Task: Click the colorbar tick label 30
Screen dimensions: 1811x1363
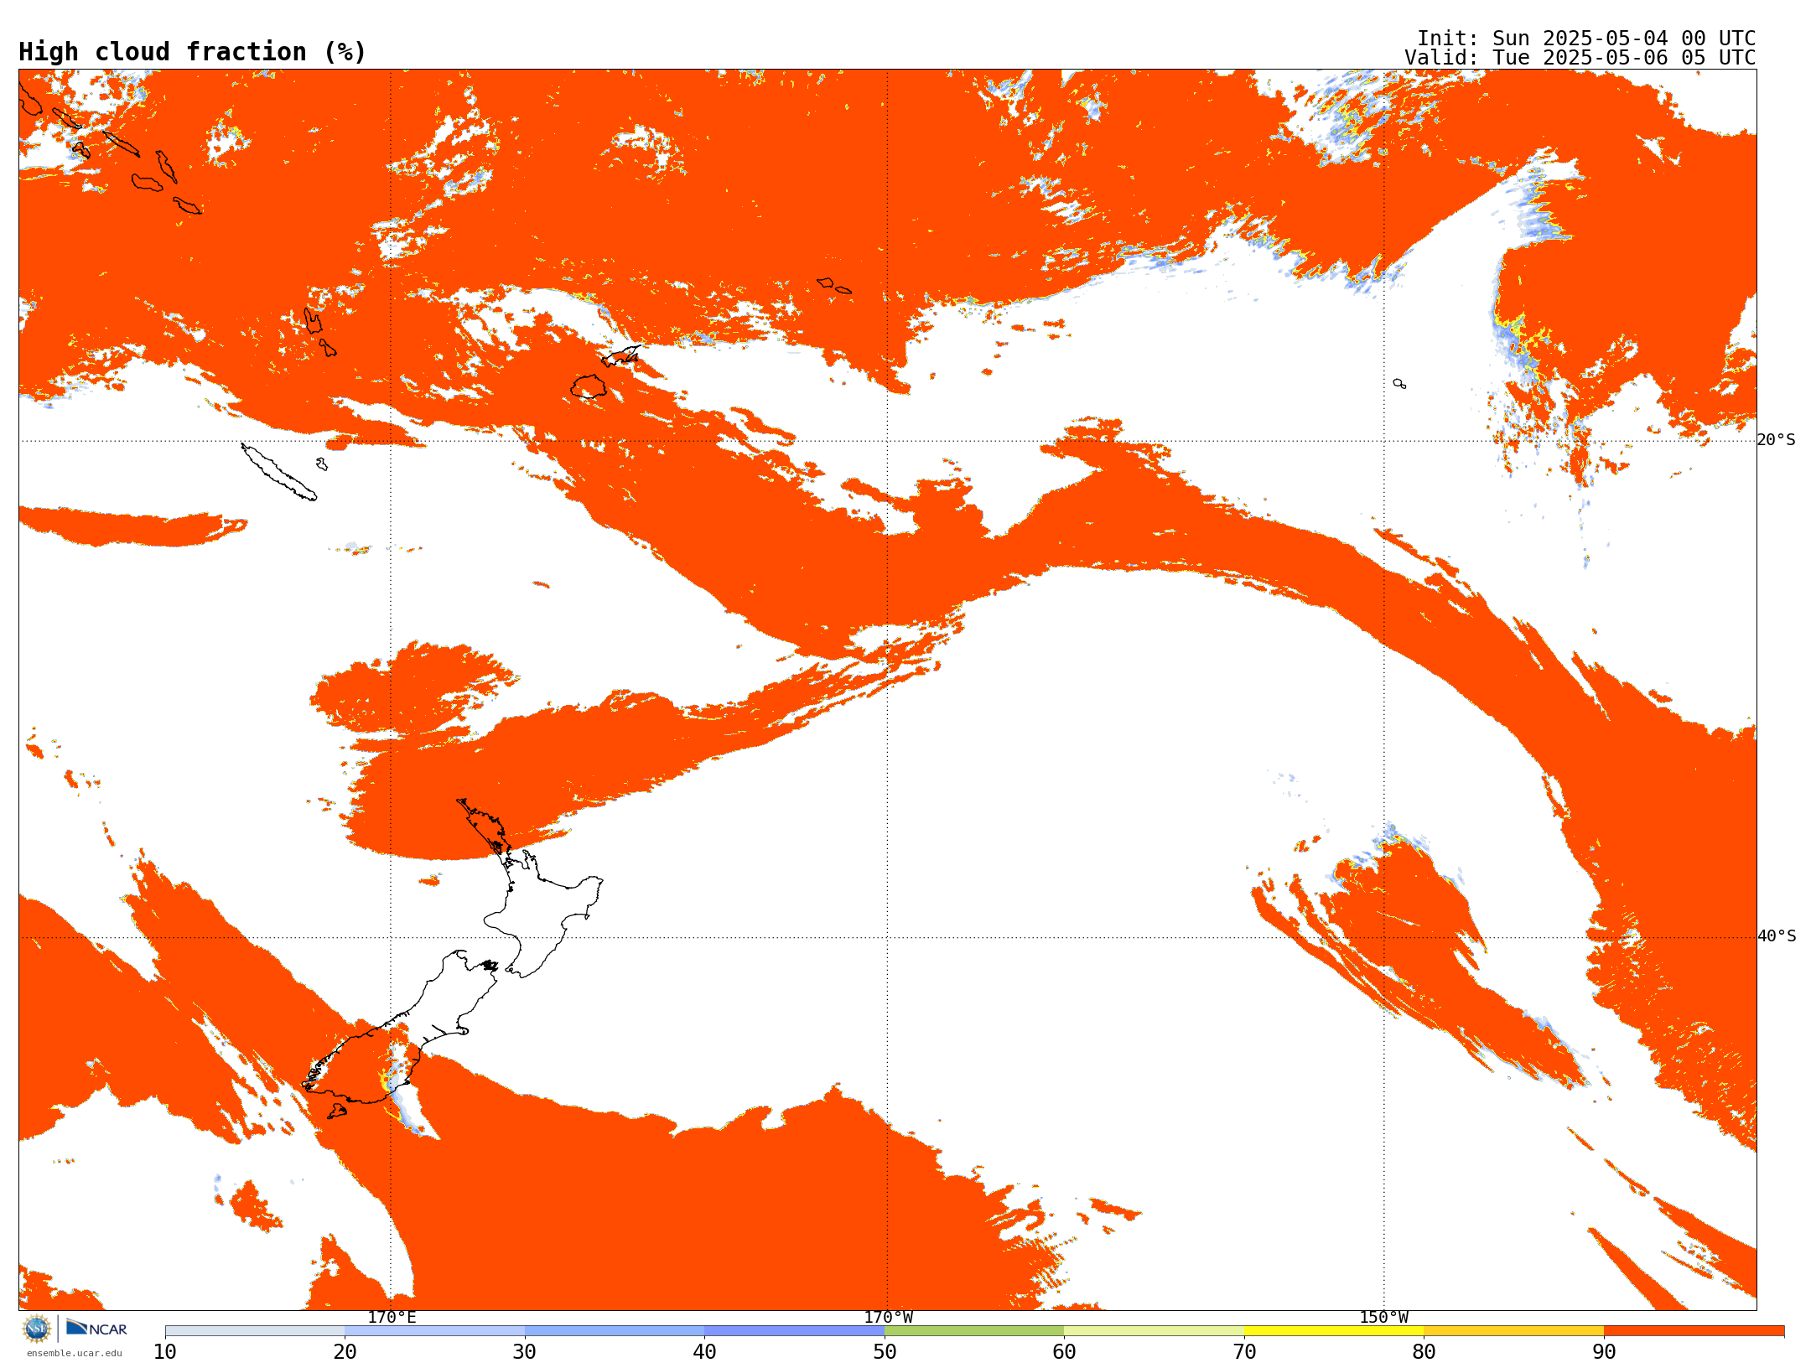Action: (525, 1352)
